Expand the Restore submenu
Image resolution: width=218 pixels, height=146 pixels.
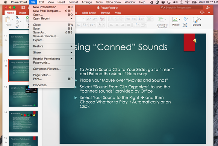point(52,46)
